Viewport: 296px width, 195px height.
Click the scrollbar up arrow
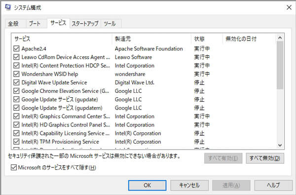[280, 38]
